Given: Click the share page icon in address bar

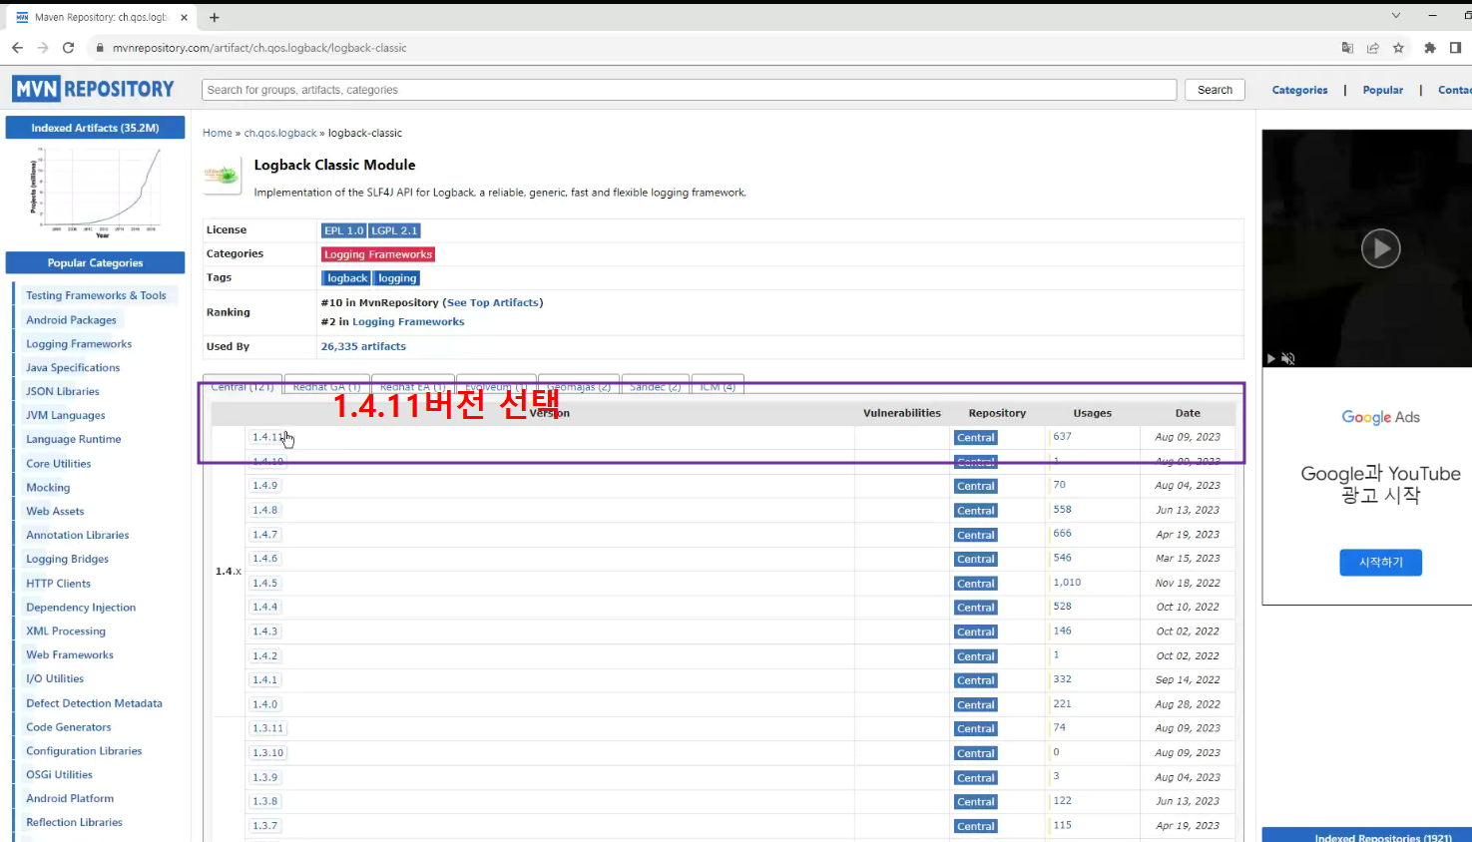Looking at the screenshot, I should [1373, 48].
